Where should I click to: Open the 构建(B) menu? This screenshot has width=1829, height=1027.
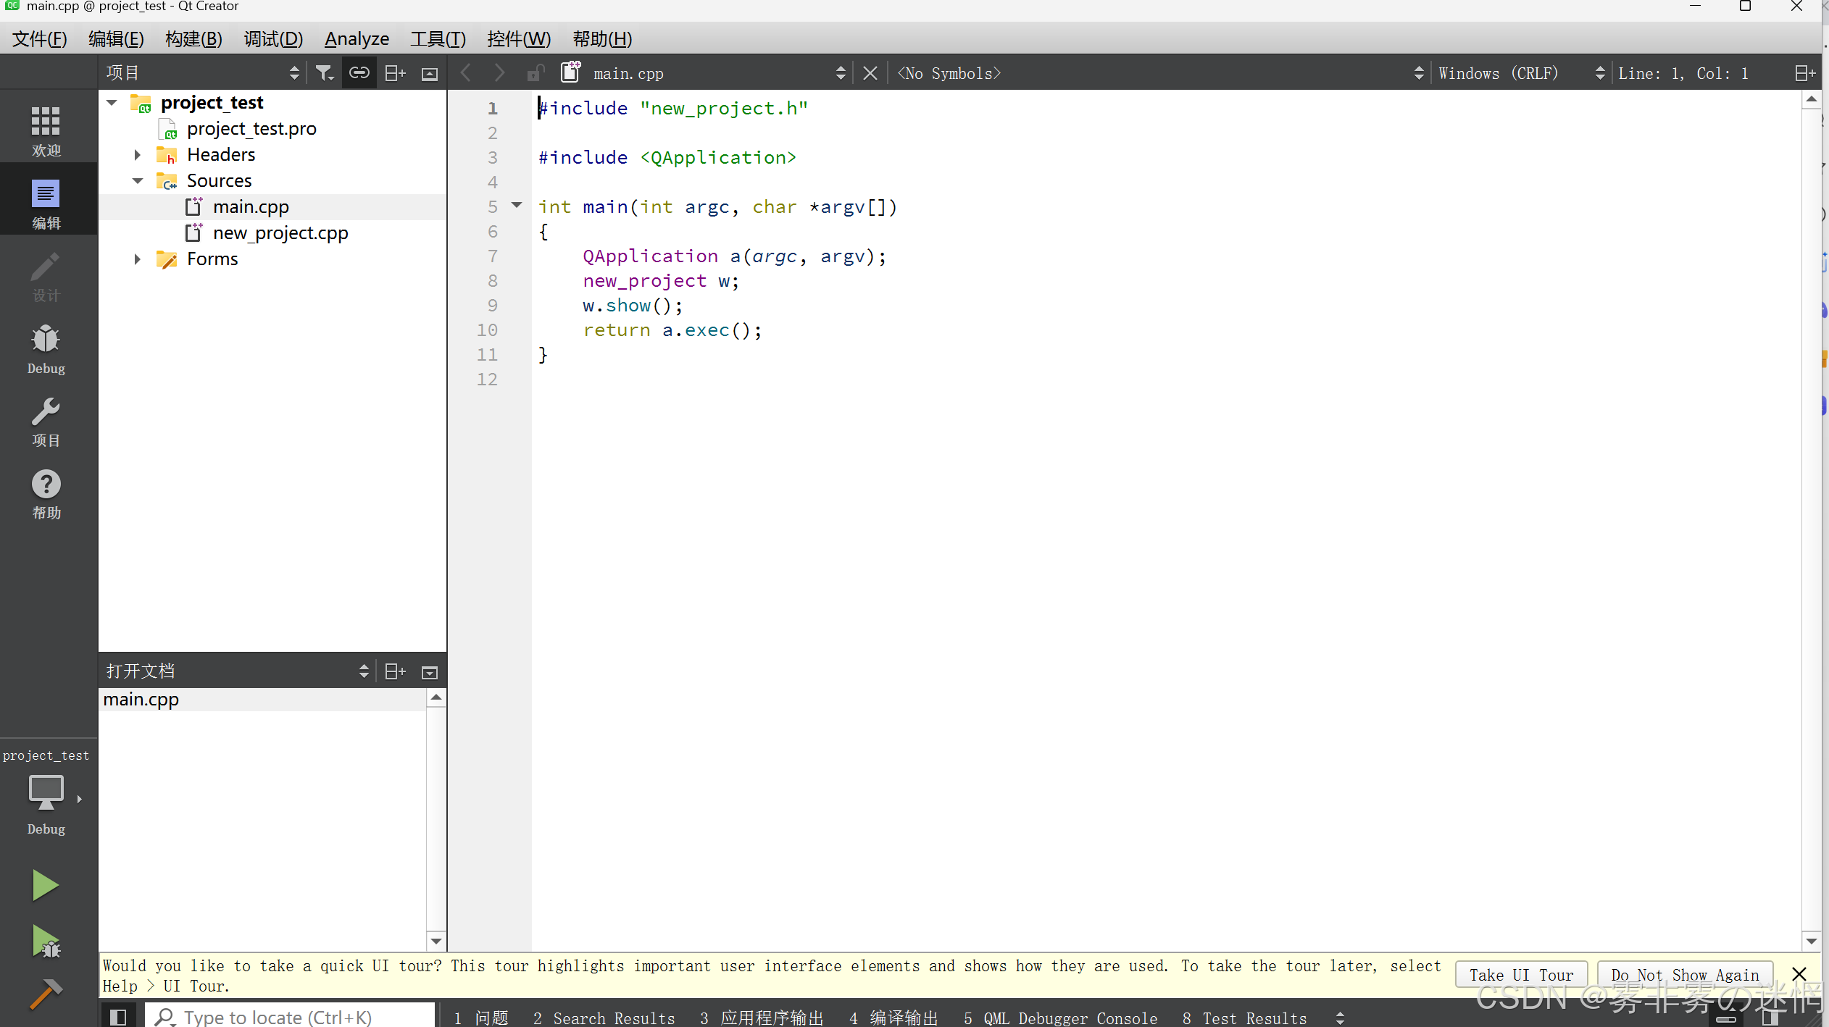tap(193, 39)
